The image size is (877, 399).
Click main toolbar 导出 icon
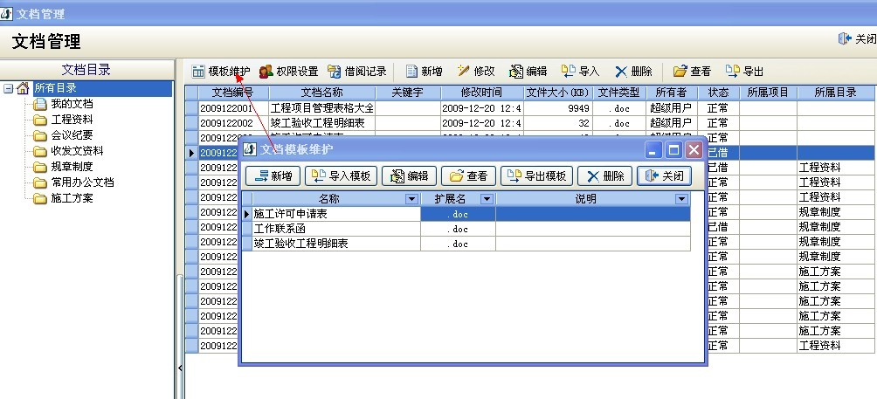pyautogui.click(x=732, y=72)
